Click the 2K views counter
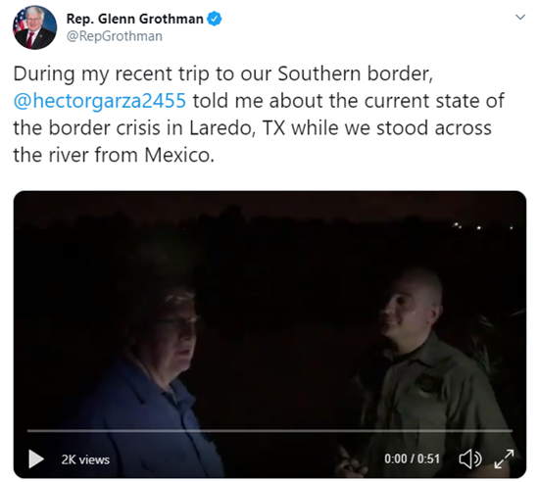Screen dimensions: 539x482 coord(85,459)
